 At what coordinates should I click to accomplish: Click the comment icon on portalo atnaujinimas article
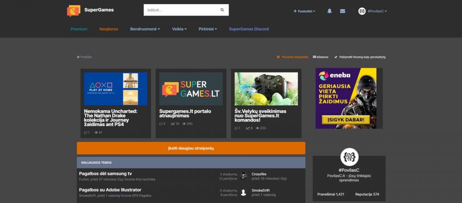(161, 124)
